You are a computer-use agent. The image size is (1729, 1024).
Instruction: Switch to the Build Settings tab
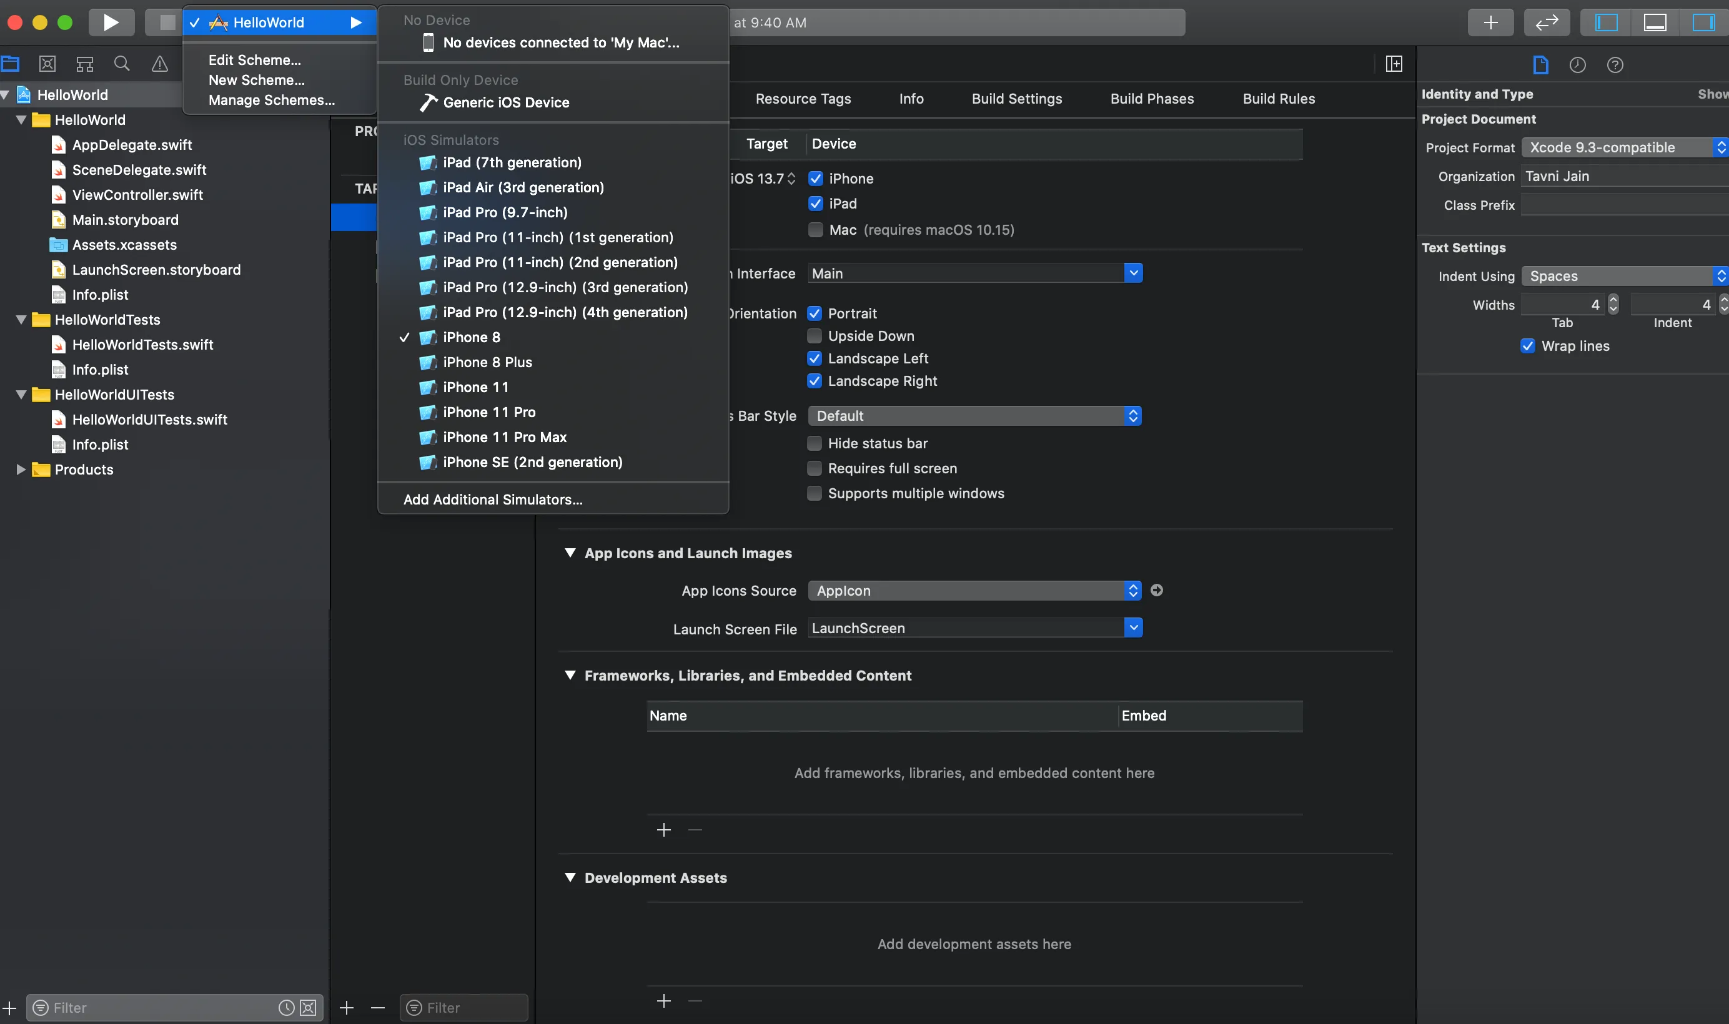pyautogui.click(x=1016, y=99)
